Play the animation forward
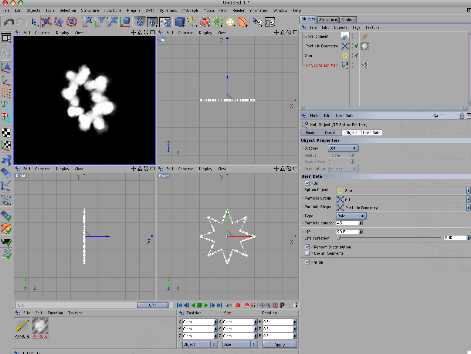 [x=206, y=305]
